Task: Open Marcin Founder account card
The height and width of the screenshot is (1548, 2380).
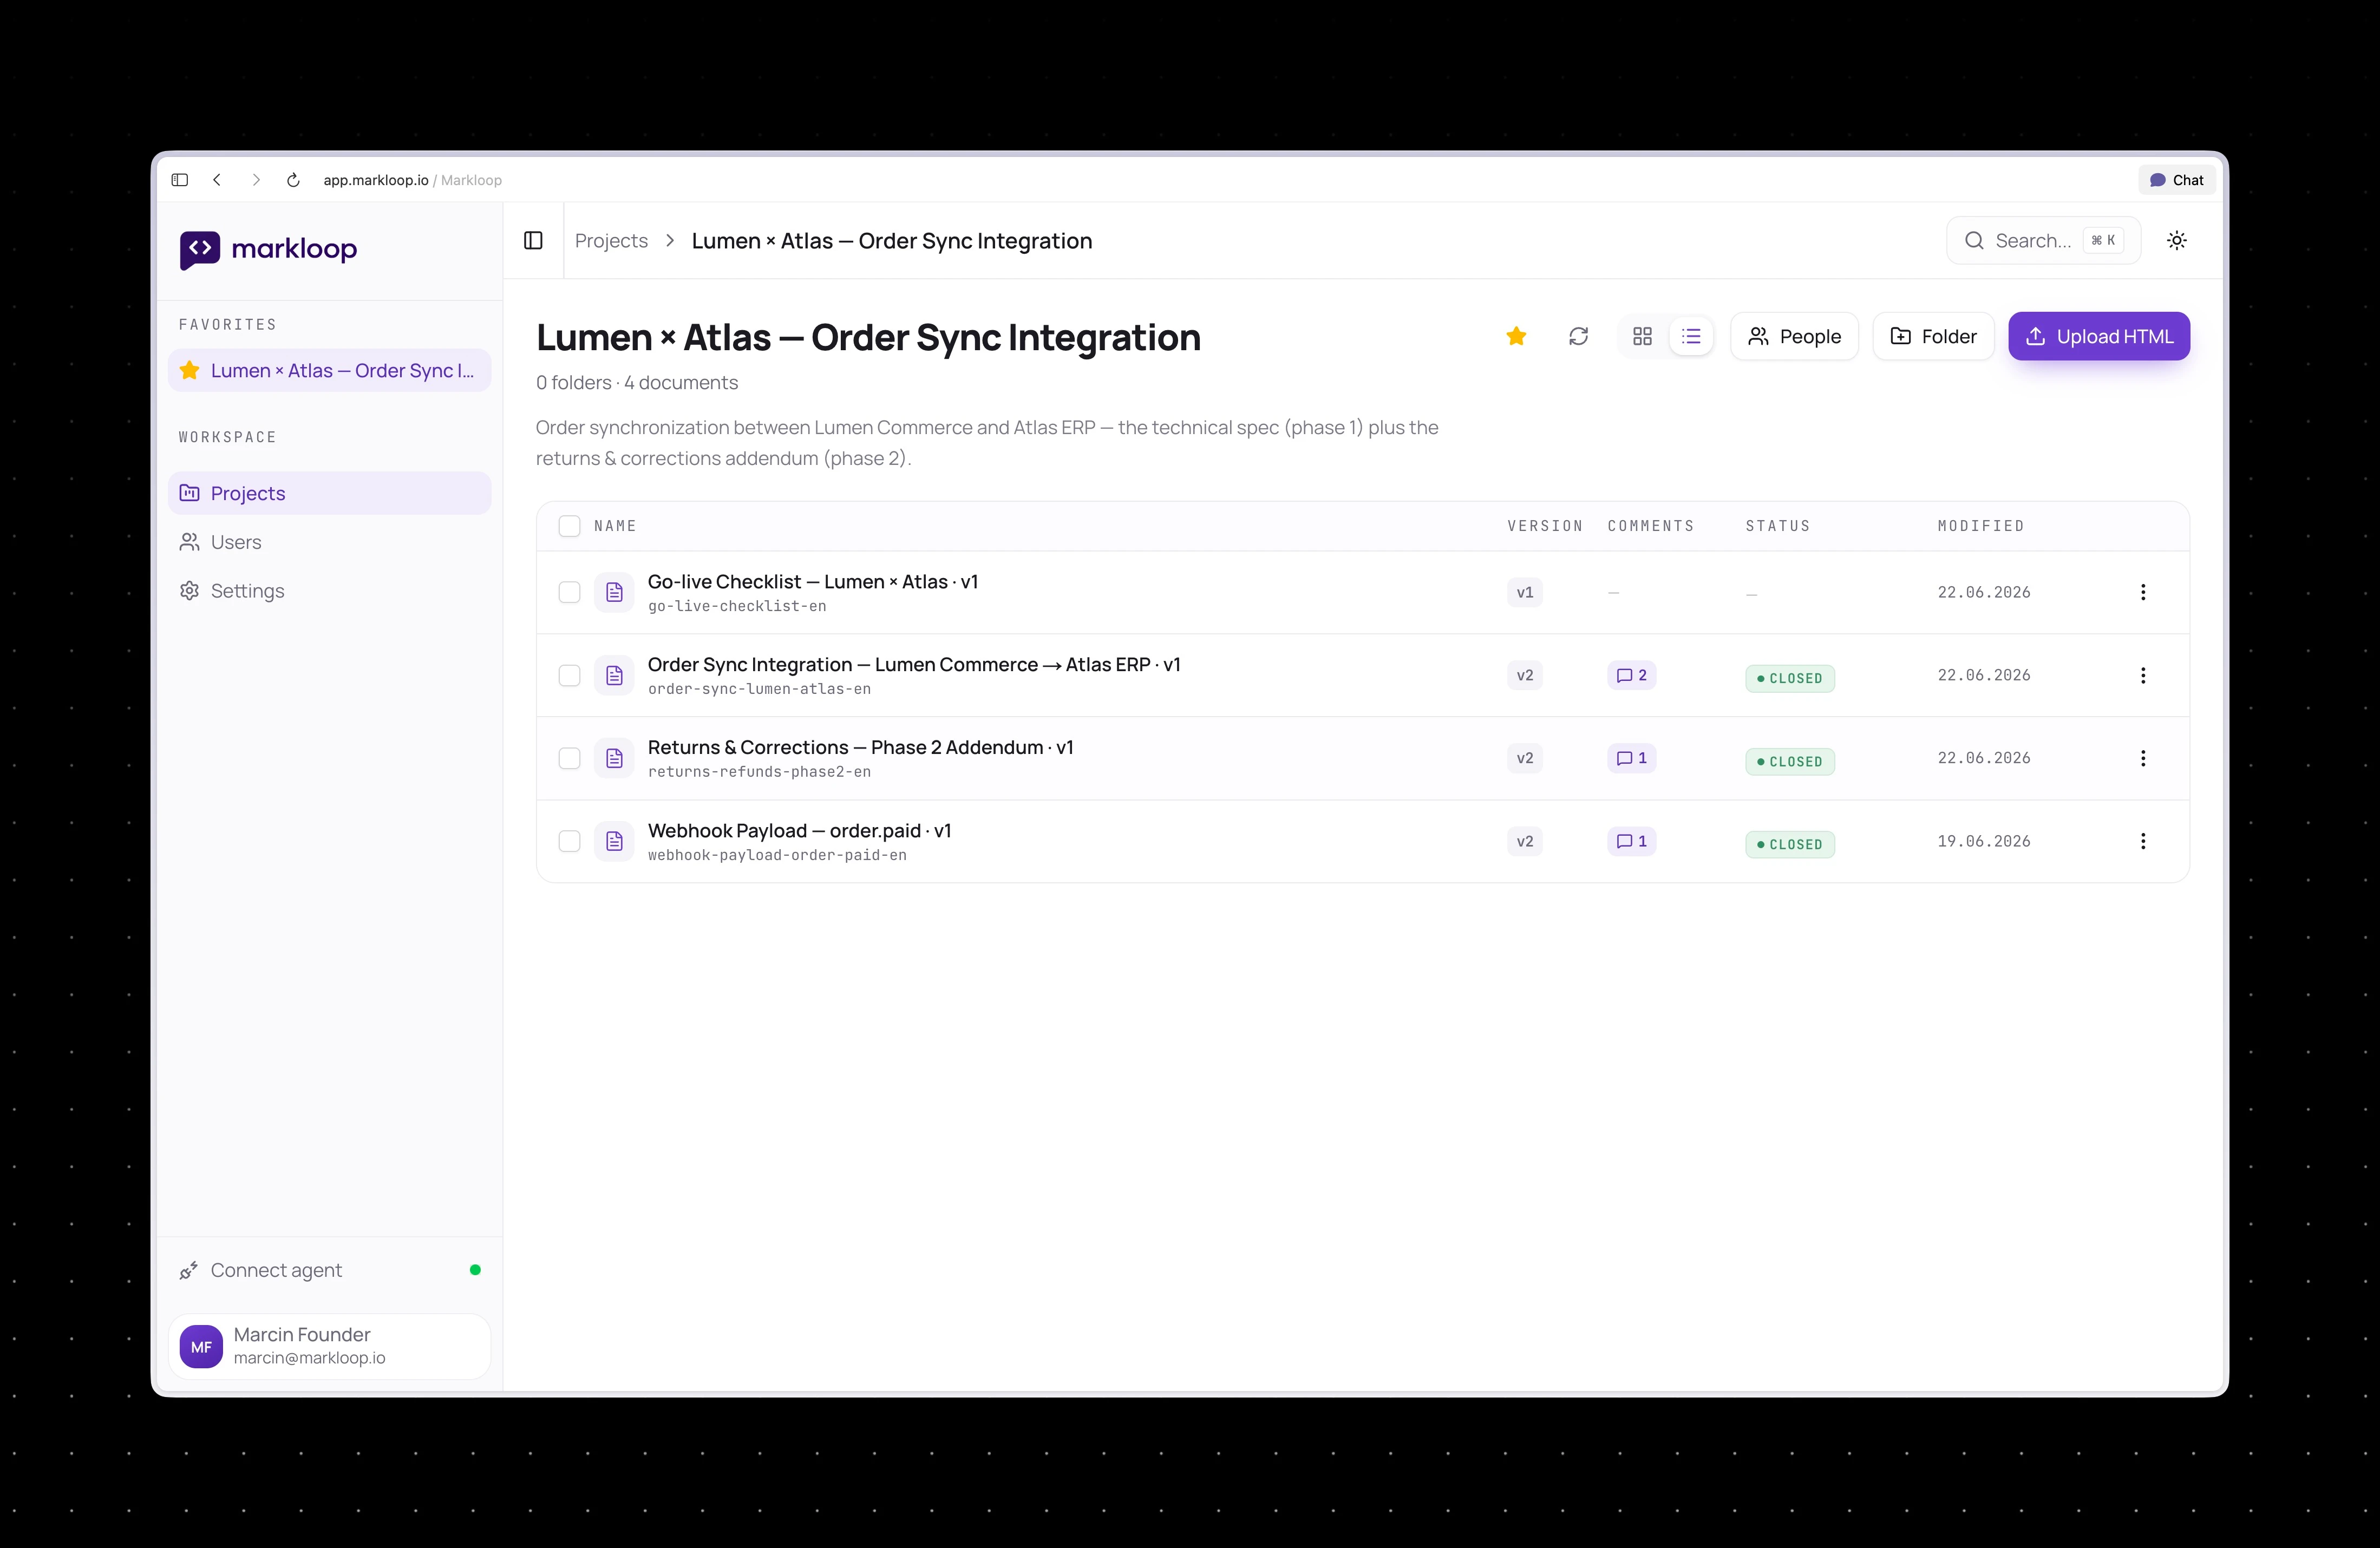Action: pos(329,1346)
